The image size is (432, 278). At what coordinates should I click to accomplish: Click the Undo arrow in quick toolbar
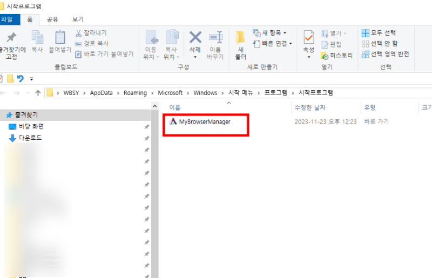[21, 79]
